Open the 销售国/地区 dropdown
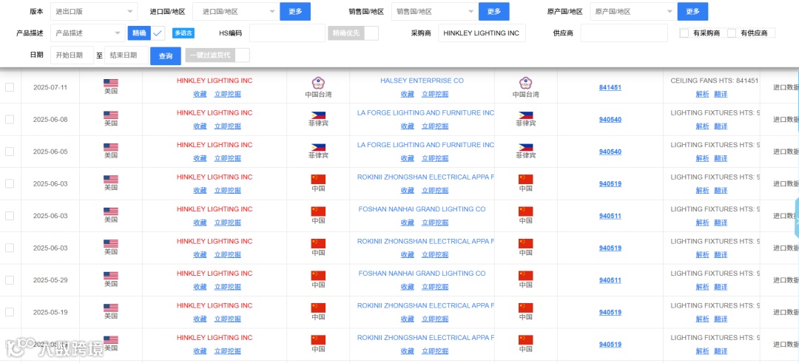 (x=435, y=11)
